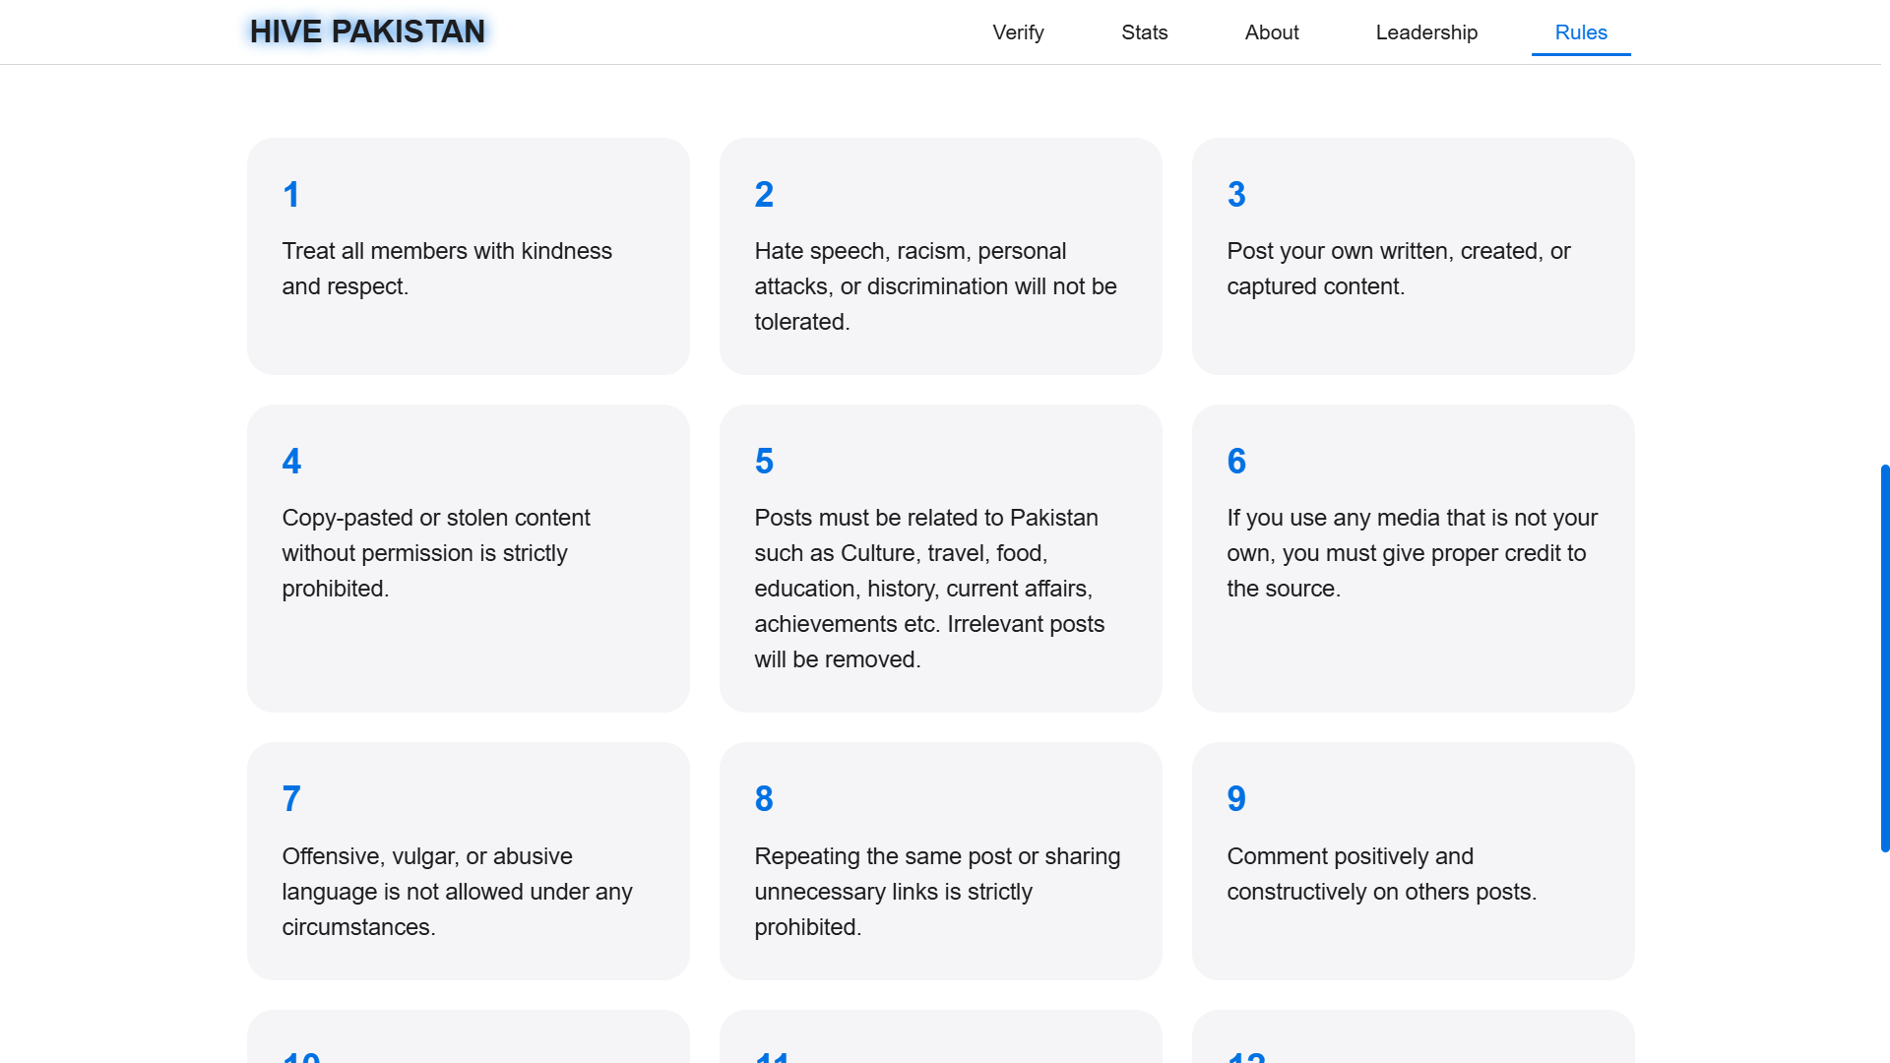Click 'If you use any media' text
The height and width of the screenshot is (1063, 1890).
click(1412, 553)
